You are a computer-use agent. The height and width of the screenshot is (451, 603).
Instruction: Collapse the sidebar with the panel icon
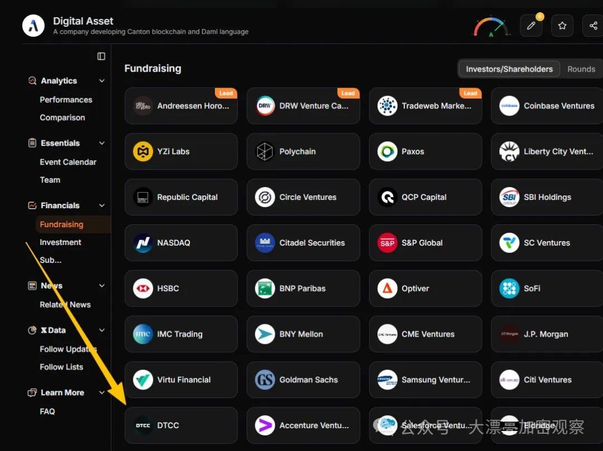point(101,56)
